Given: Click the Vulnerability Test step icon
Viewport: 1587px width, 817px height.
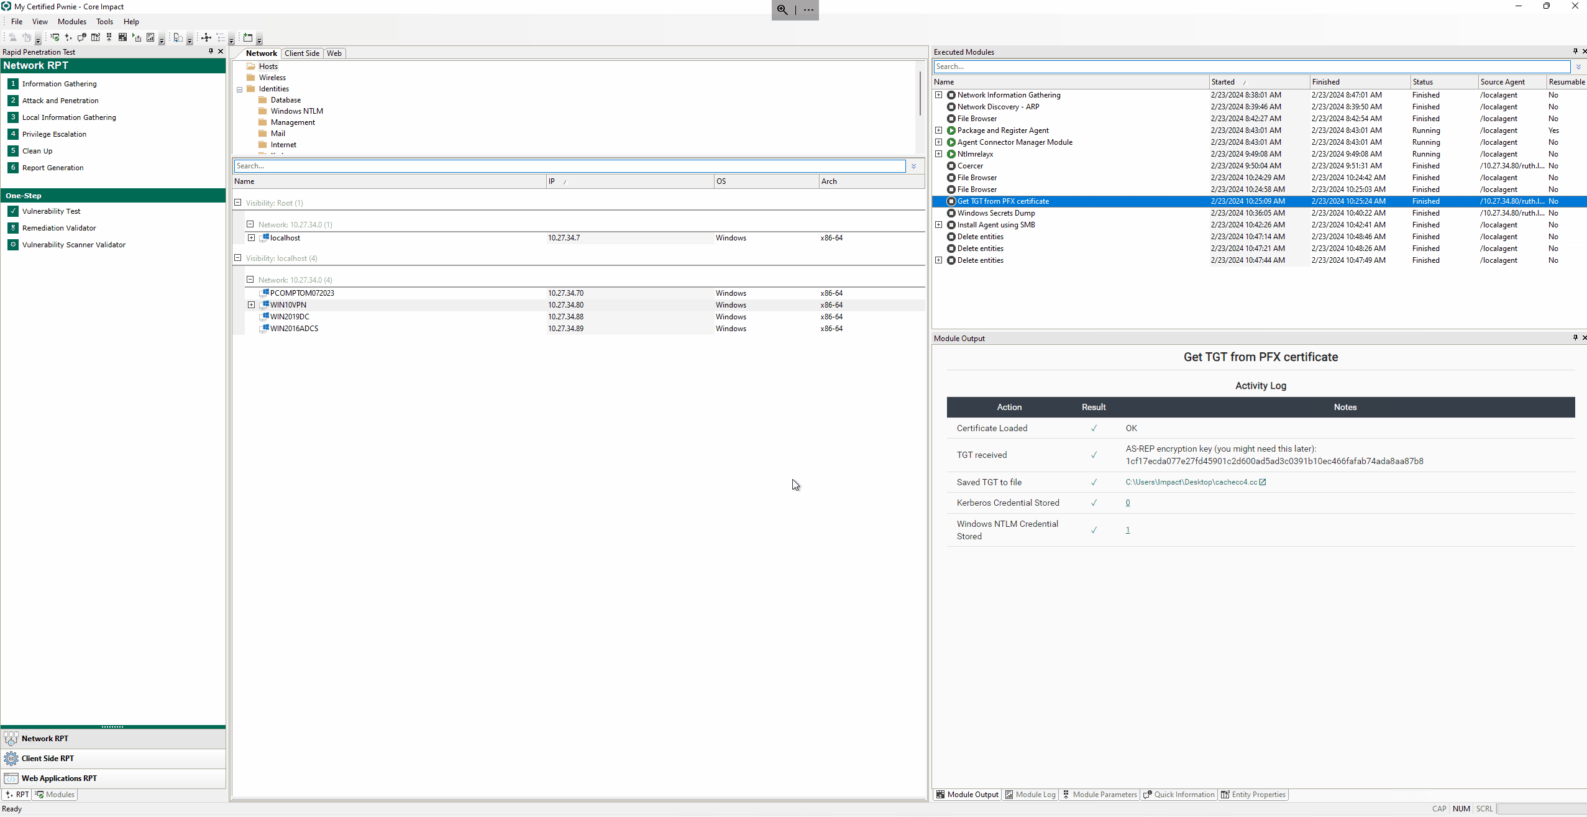Looking at the screenshot, I should tap(13, 211).
